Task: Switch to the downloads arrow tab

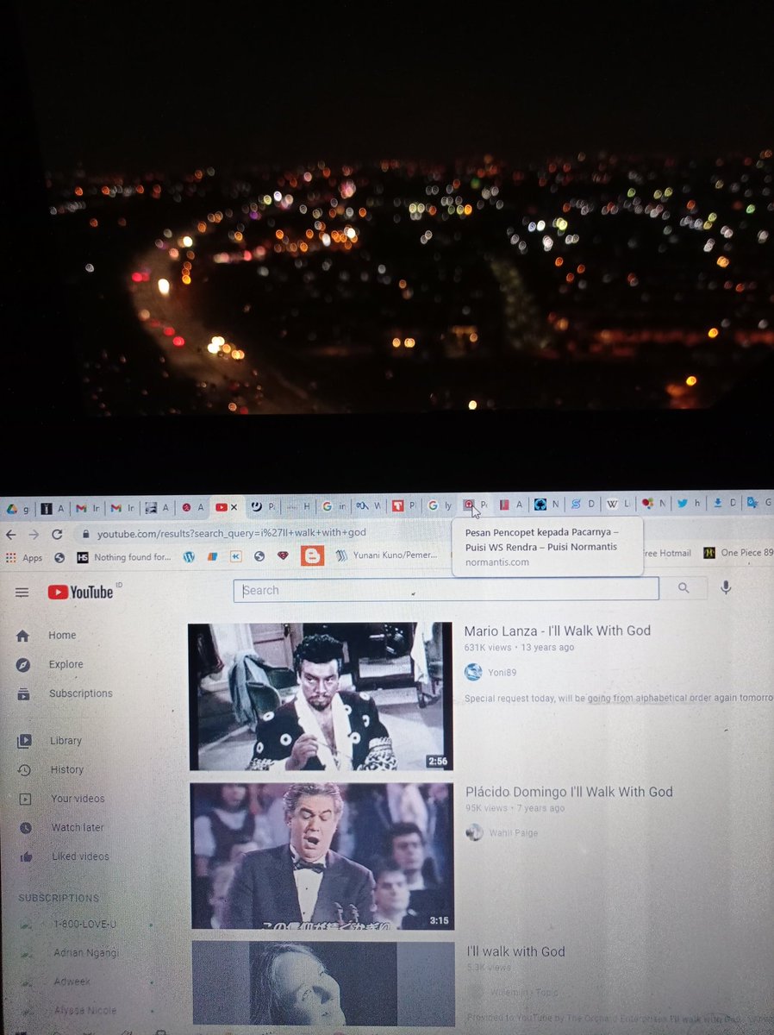Action: [x=722, y=503]
